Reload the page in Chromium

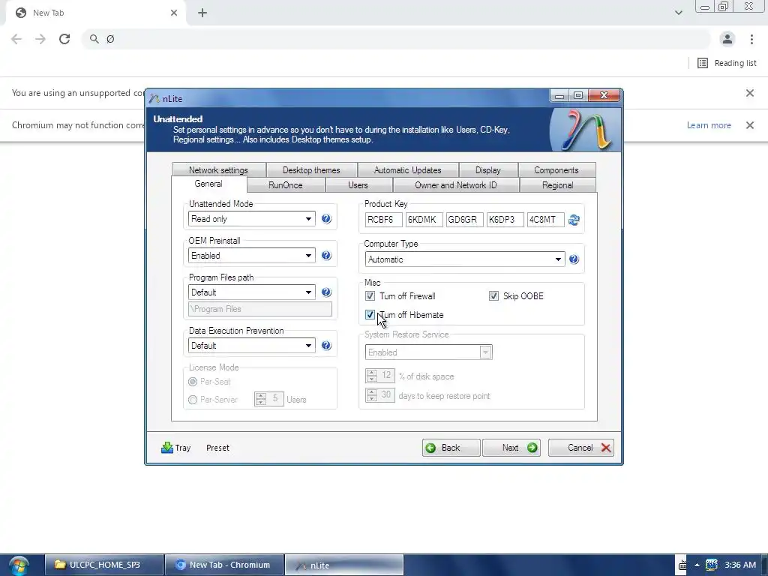pyautogui.click(x=64, y=39)
